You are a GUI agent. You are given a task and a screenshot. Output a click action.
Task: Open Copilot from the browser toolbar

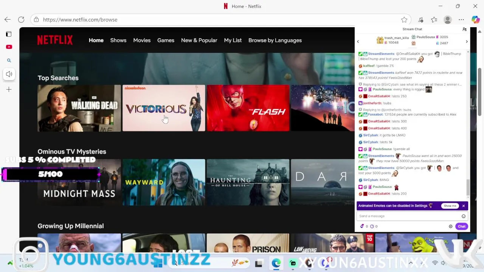[475, 20]
